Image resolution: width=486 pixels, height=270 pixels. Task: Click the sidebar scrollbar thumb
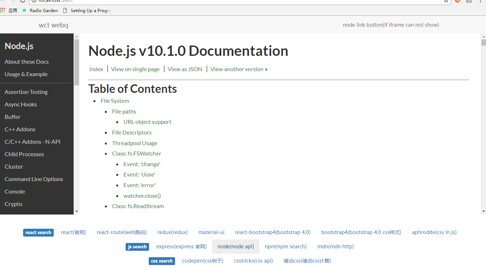pos(76,62)
